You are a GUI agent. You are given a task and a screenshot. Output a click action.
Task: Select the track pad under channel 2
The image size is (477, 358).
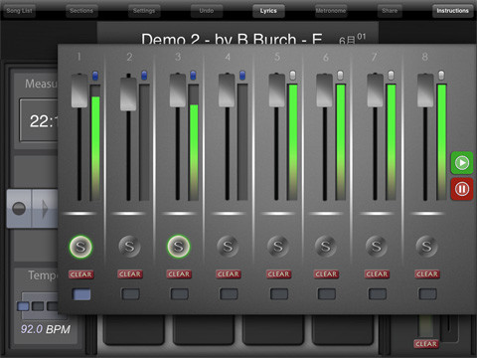pos(130,294)
